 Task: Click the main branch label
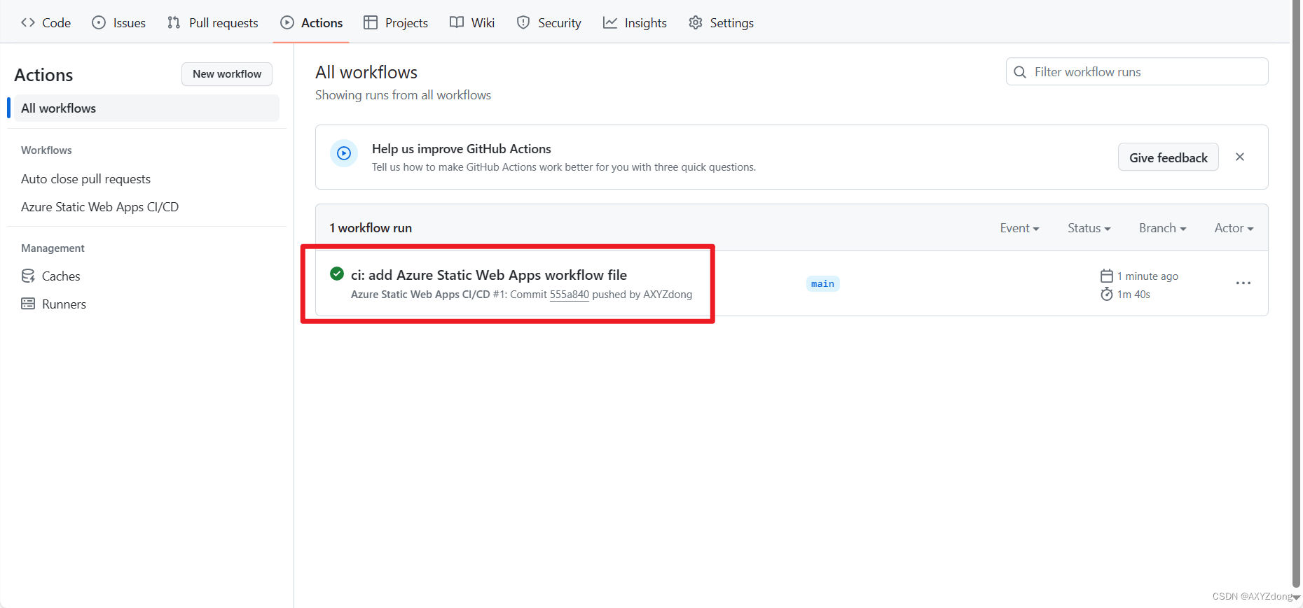point(822,283)
